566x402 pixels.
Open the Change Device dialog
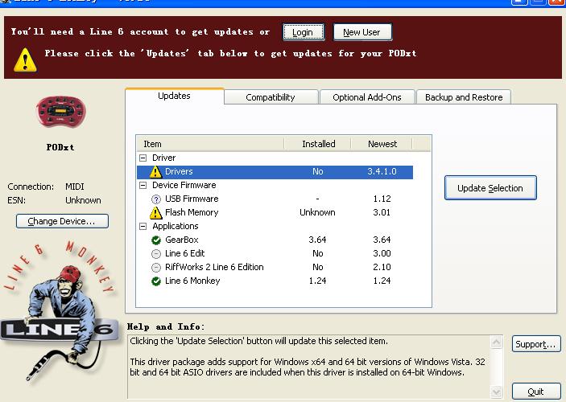(61, 221)
